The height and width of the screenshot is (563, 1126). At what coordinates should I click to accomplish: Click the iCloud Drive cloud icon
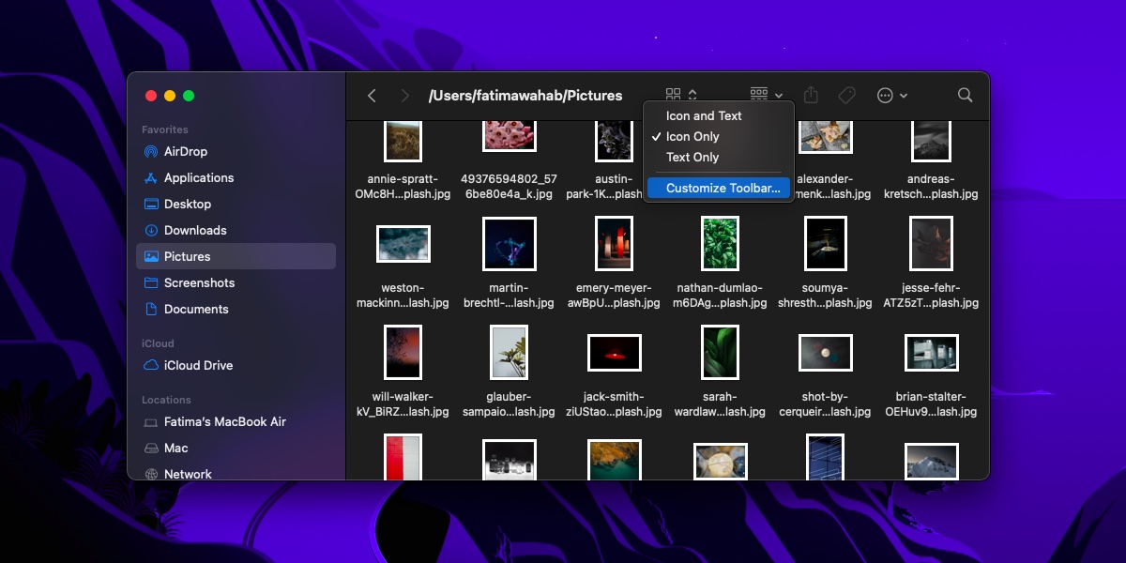pyautogui.click(x=151, y=365)
